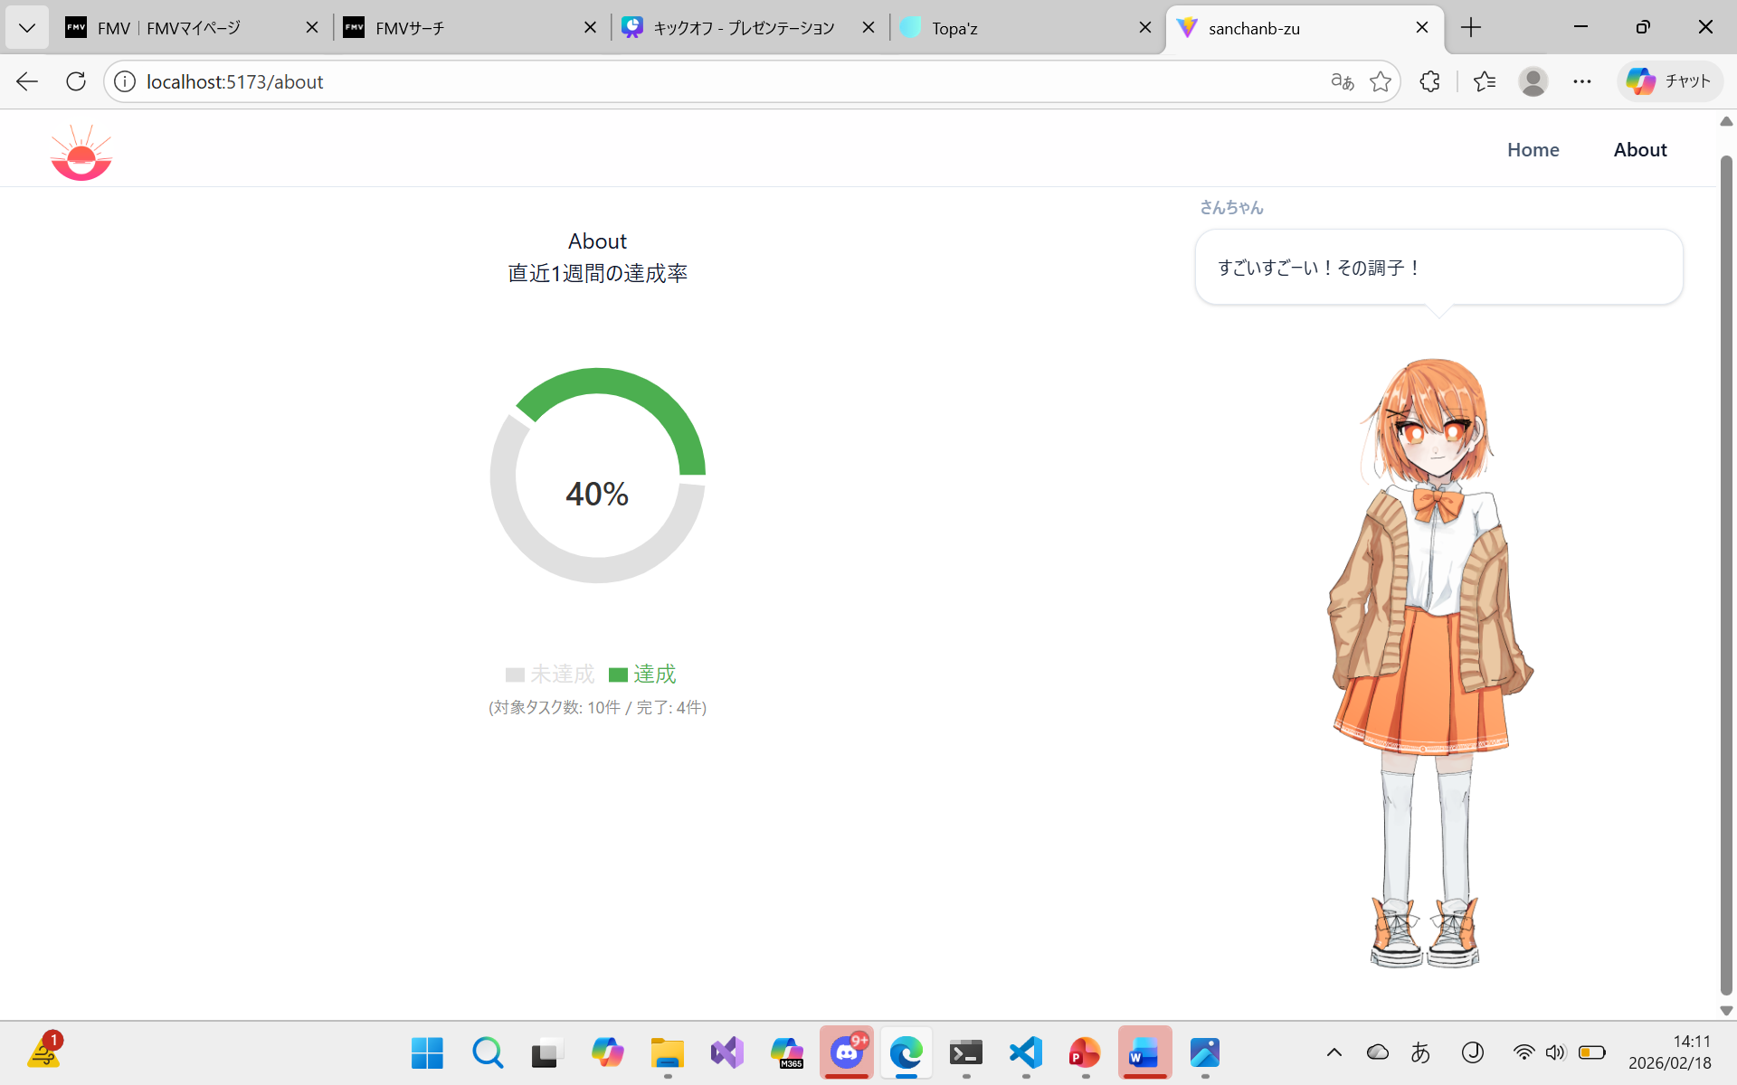Viewport: 1737px width, 1085px height.
Task: Refresh the page with reload icon
Action: [x=76, y=81]
